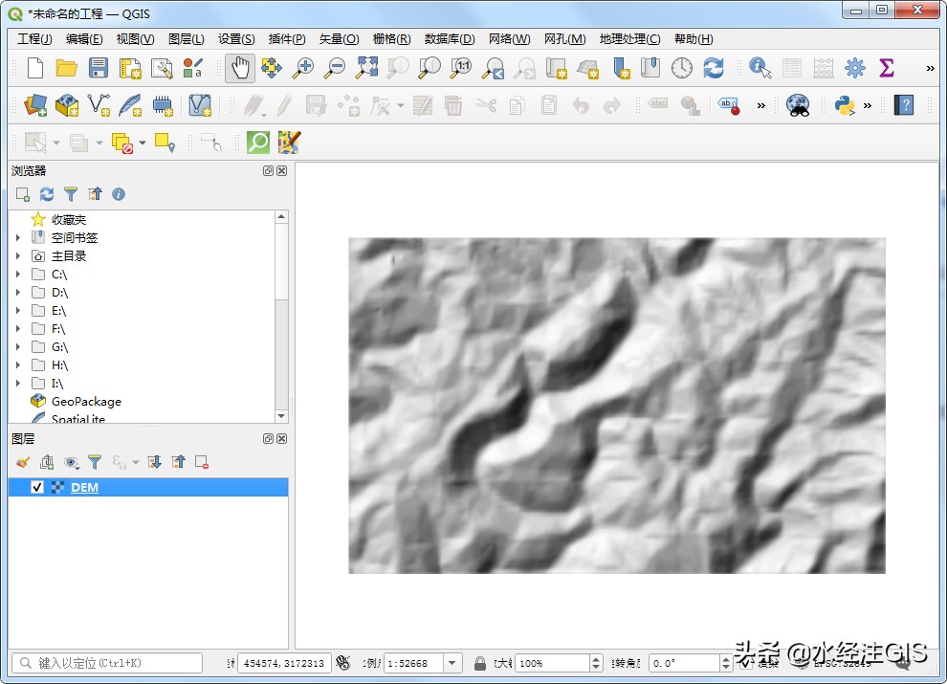Open the Processing Toolbox gear icon
The image size is (947, 684).
[x=854, y=68]
